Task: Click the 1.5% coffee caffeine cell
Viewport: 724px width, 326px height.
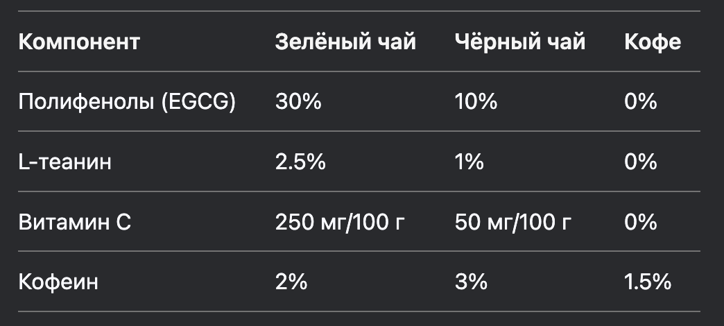Action: (648, 282)
